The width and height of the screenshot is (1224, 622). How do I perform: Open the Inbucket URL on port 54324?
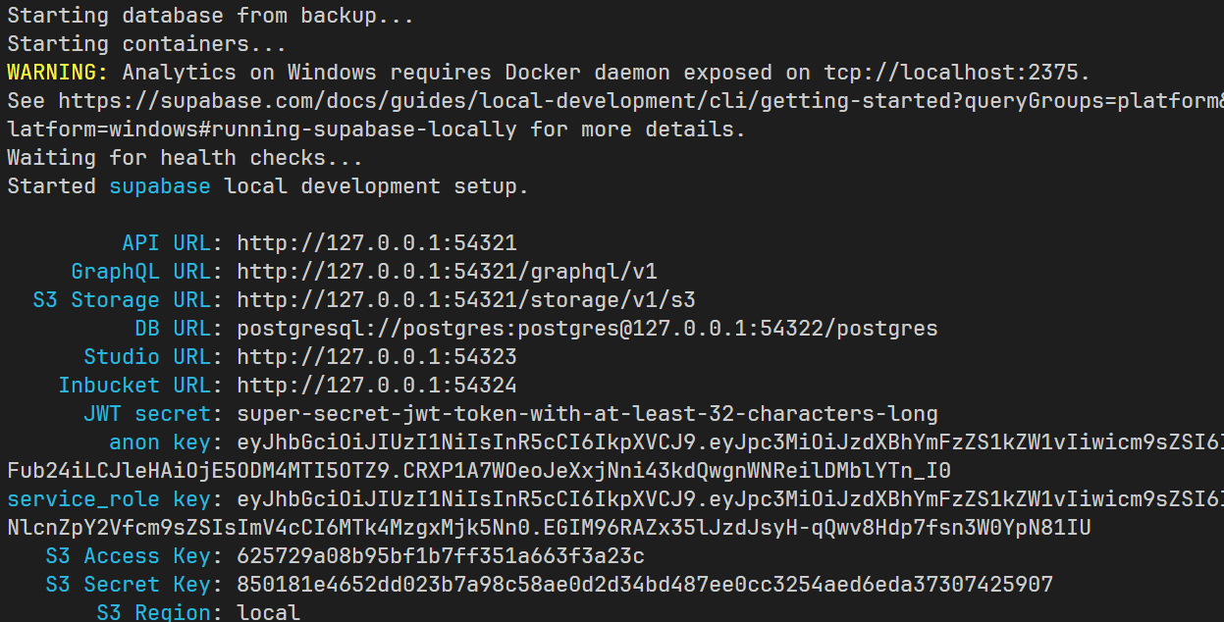(x=376, y=386)
